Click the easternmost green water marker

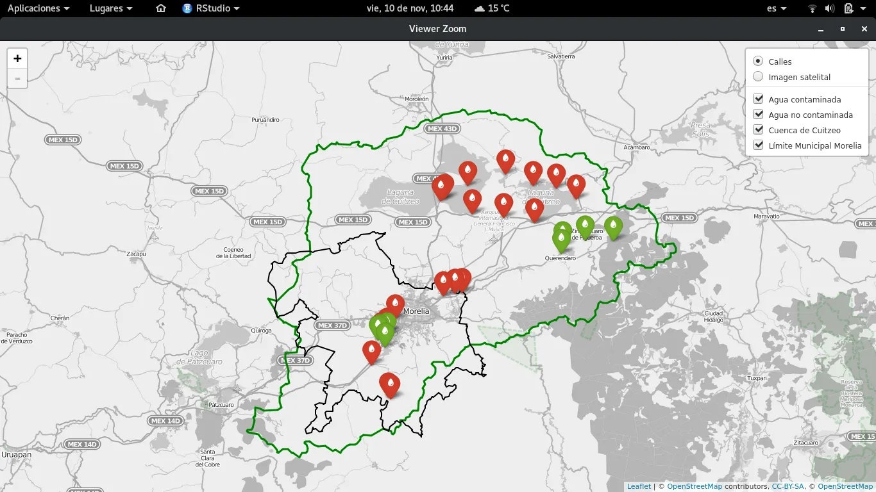pyautogui.click(x=613, y=228)
